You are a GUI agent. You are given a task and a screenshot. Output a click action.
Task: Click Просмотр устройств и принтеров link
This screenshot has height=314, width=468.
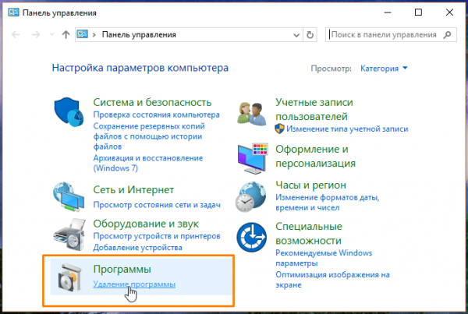(x=157, y=236)
